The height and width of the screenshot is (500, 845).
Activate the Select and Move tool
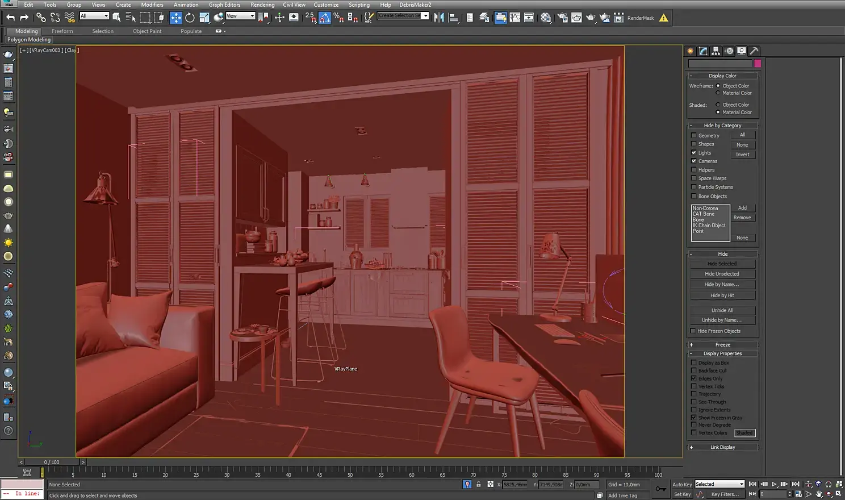point(176,18)
